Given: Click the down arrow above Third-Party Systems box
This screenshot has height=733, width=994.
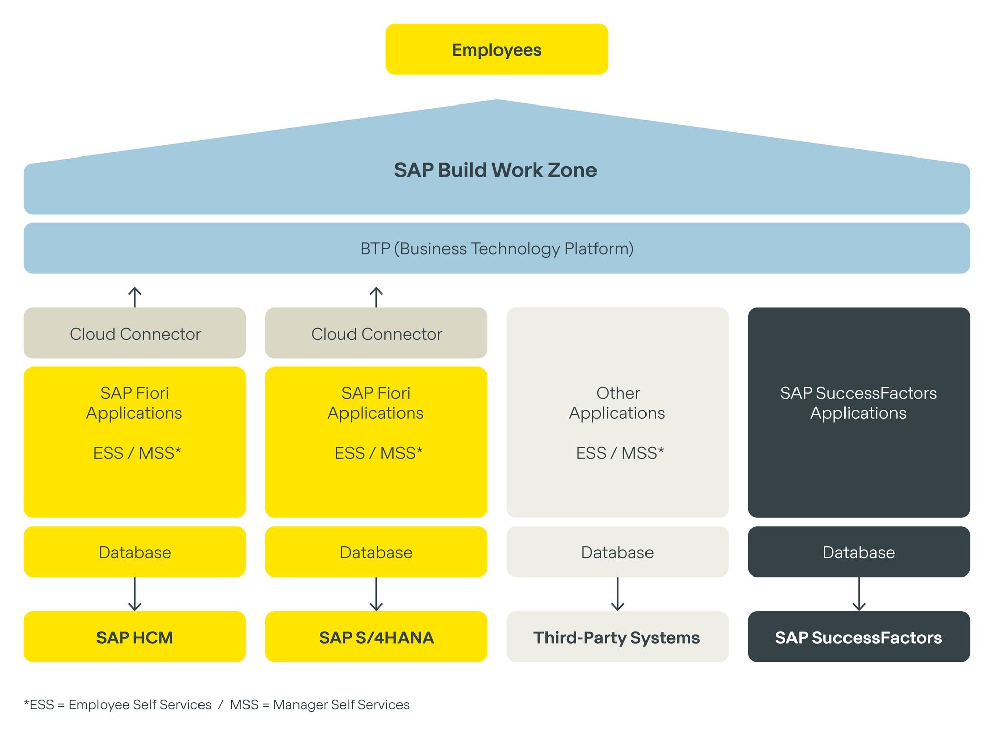Looking at the screenshot, I should point(617,594).
